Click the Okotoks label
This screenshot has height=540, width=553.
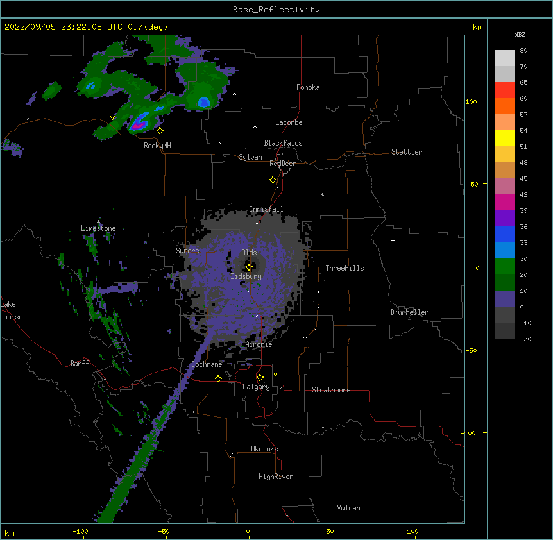[x=264, y=449]
